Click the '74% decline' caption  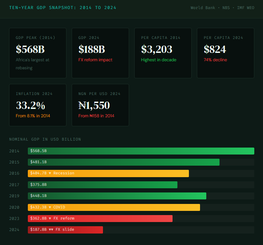click(x=215, y=60)
